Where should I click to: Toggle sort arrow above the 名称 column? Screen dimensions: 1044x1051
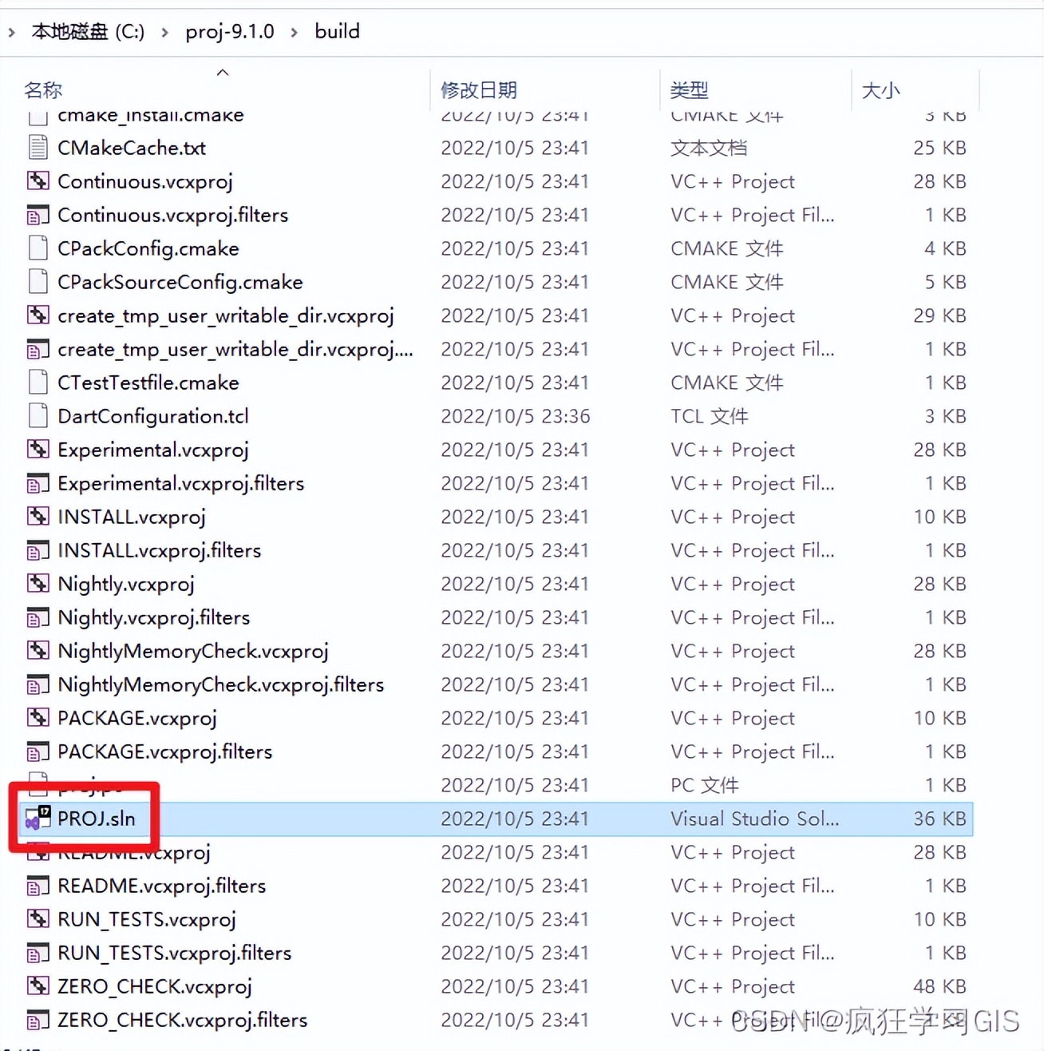pos(223,73)
